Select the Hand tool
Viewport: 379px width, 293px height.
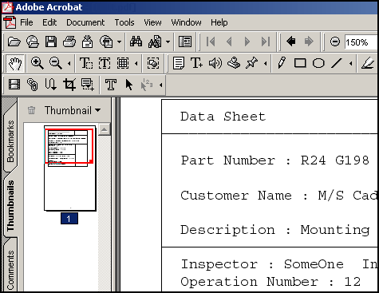point(15,63)
